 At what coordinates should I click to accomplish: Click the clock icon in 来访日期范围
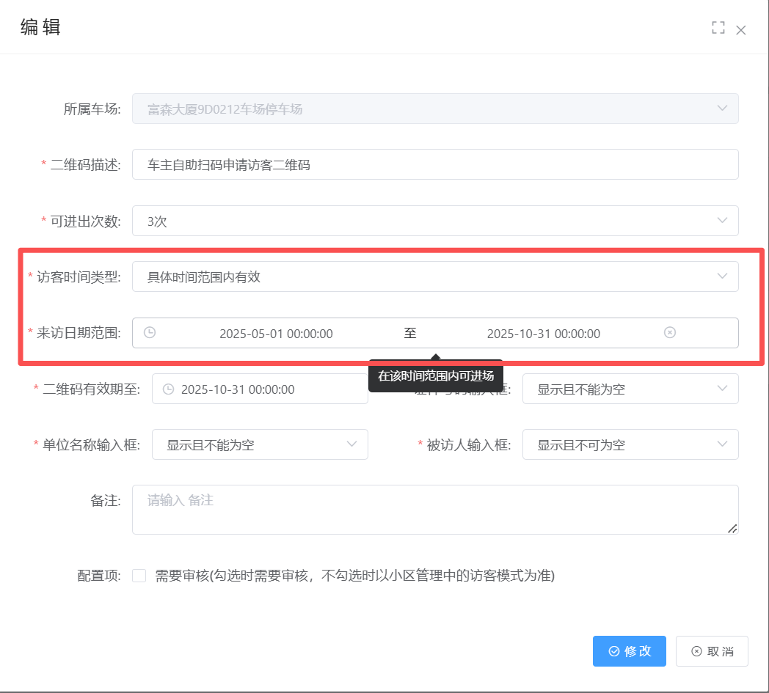(150, 332)
